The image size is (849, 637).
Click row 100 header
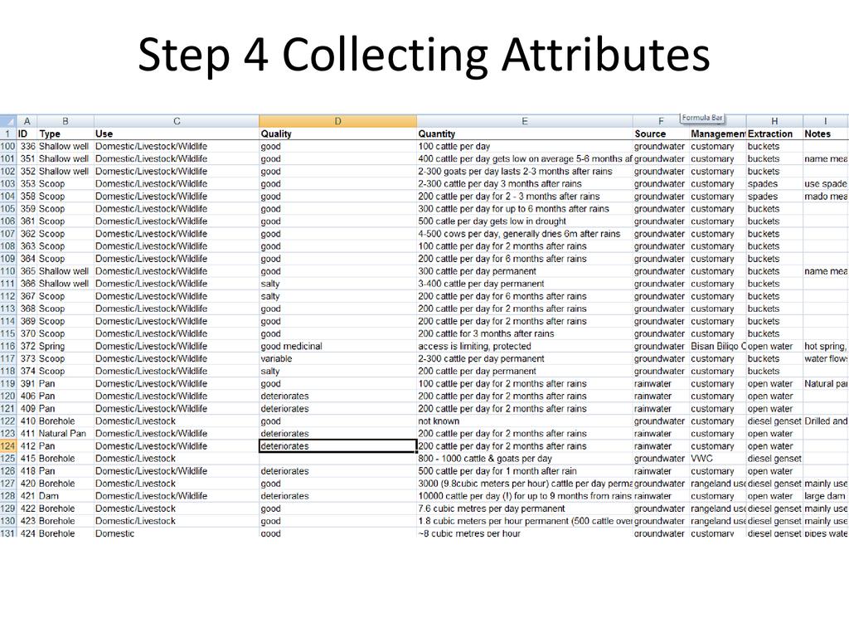click(8, 147)
